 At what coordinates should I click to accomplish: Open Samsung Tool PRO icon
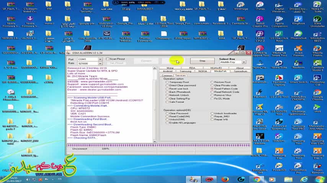tap(298, 124)
